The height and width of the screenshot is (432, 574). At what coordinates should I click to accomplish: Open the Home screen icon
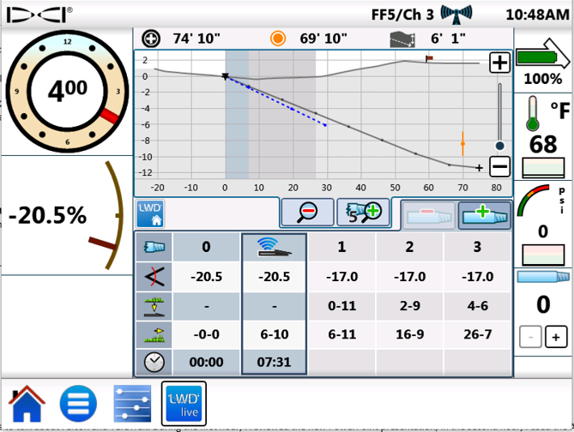[x=27, y=404]
